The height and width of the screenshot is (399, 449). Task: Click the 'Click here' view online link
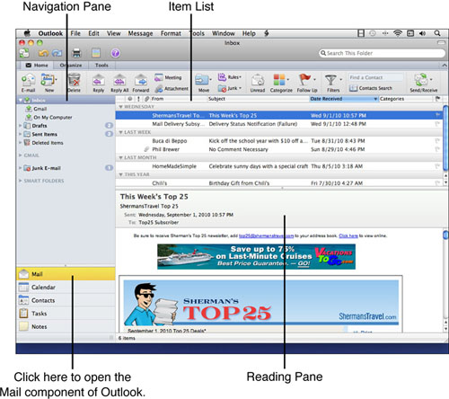(x=348, y=235)
